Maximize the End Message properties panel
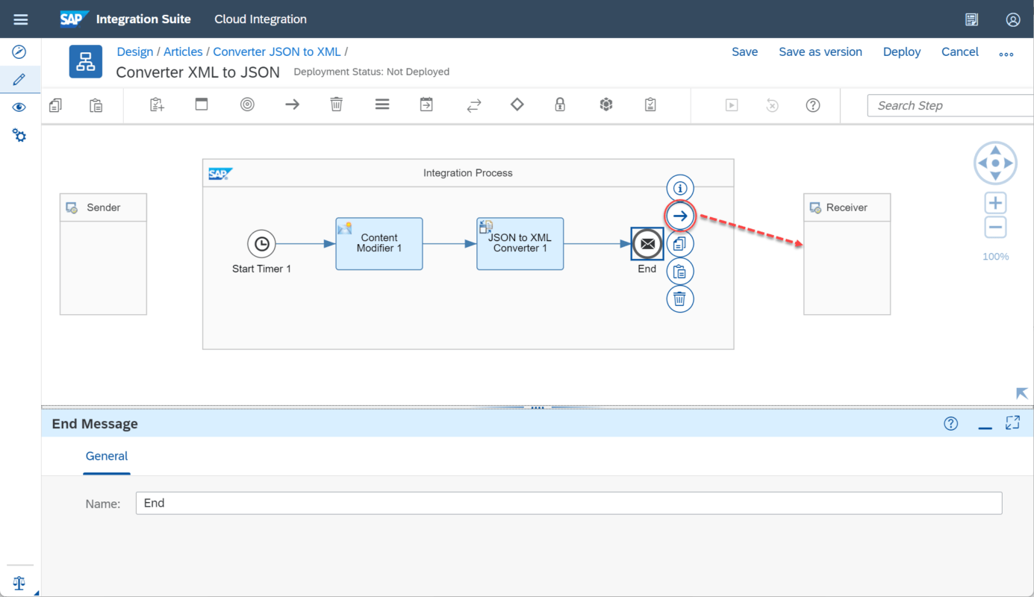The height and width of the screenshot is (597, 1034). (1012, 423)
